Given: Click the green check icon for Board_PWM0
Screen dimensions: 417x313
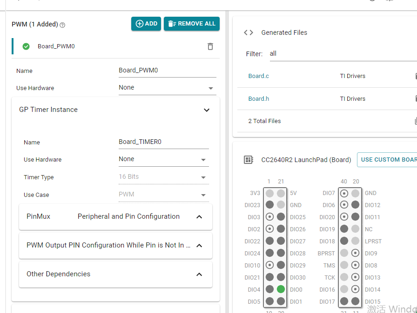Looking at the screenshot, I should pyautogui.click(x=26, y=46).
